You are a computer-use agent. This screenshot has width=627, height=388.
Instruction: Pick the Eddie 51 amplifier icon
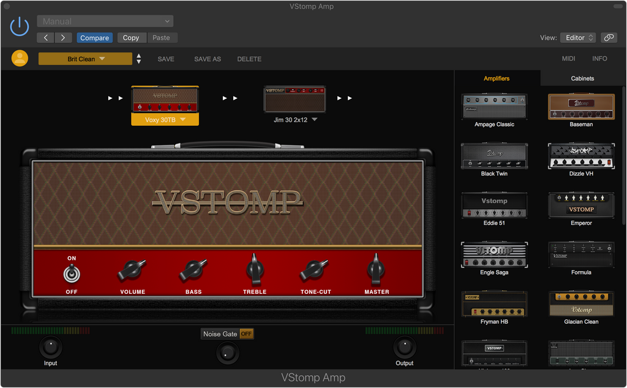(x=494, y=205)
